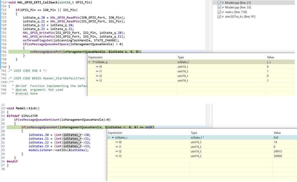The image size is (297, 182).
Task: Click the field icon of I1 under ioState_q
Action: [x=97, y=71]
